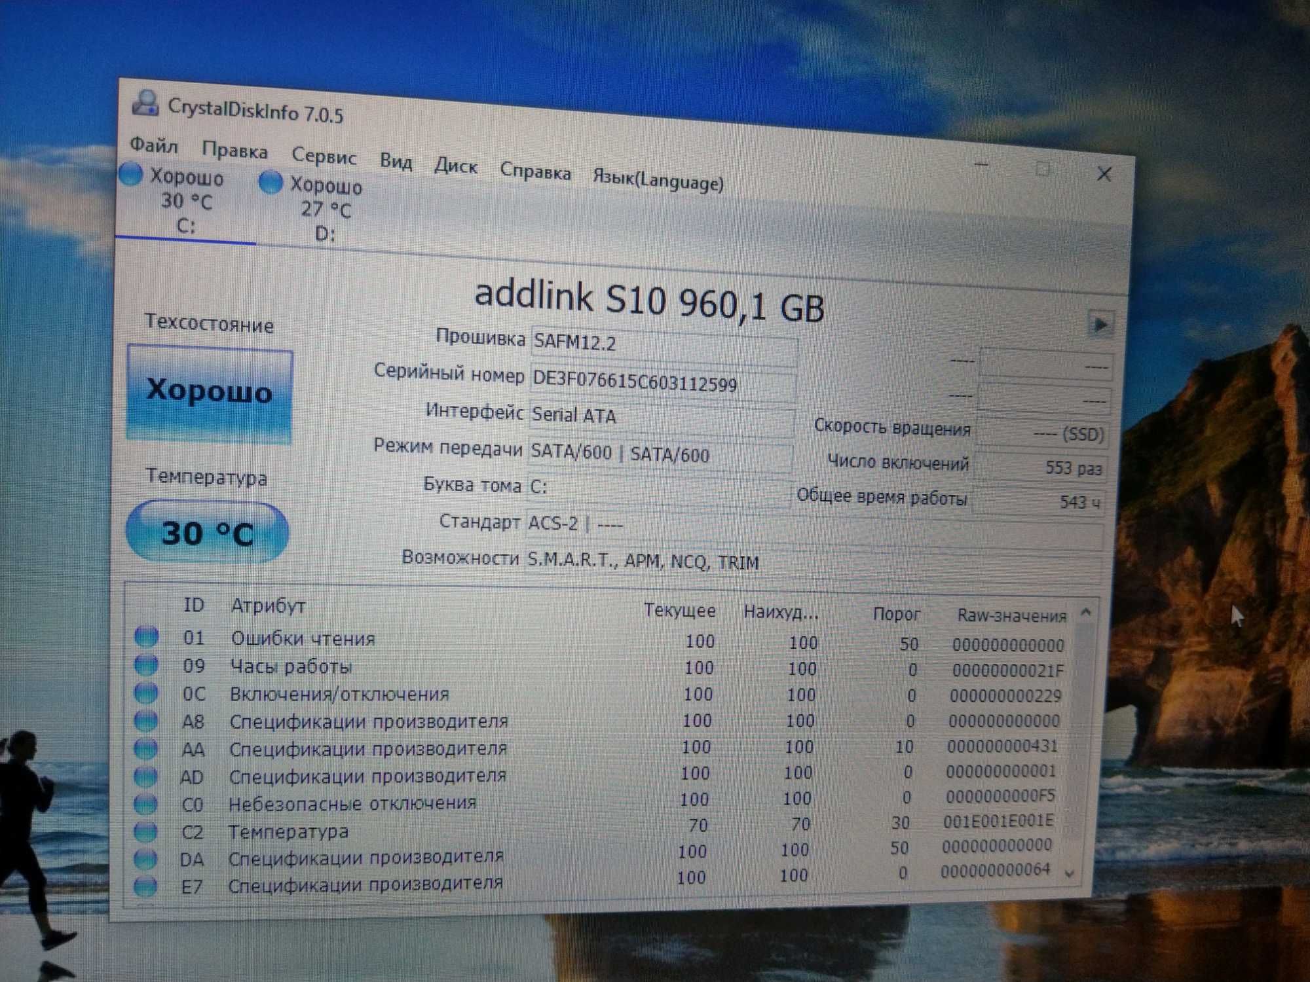
Task: Click the status orb of attribute 09 row
Action: (x=146, y=664)
